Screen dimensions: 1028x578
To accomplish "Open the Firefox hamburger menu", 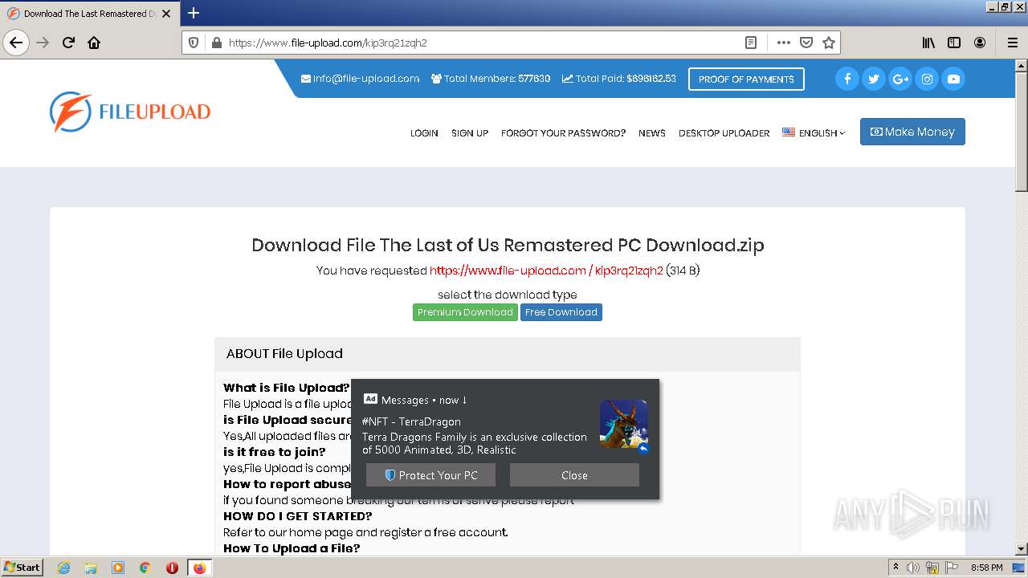I will point(1013,43).
